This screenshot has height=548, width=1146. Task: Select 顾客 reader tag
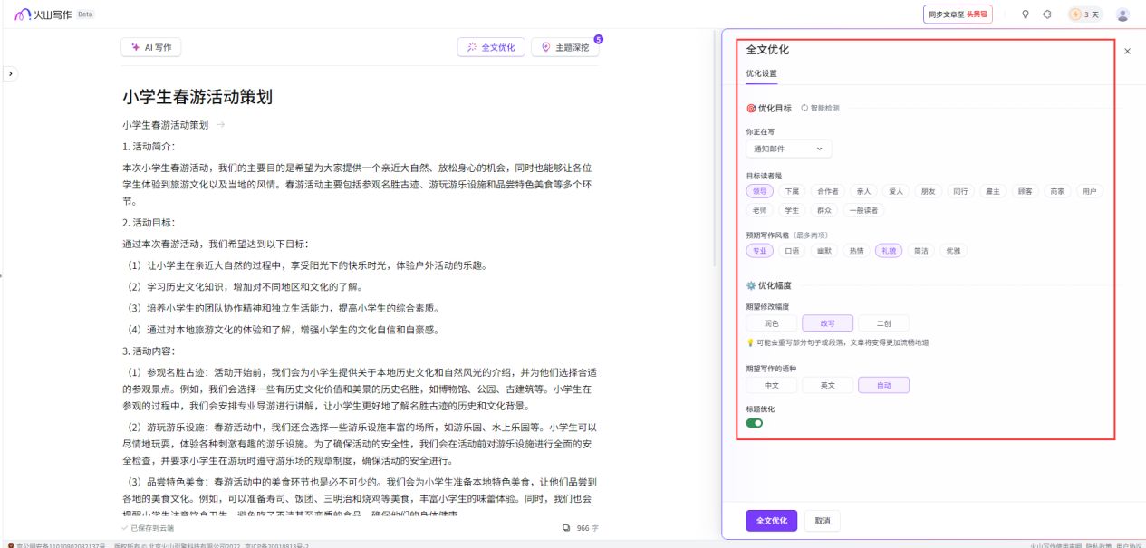point(1026,191)
